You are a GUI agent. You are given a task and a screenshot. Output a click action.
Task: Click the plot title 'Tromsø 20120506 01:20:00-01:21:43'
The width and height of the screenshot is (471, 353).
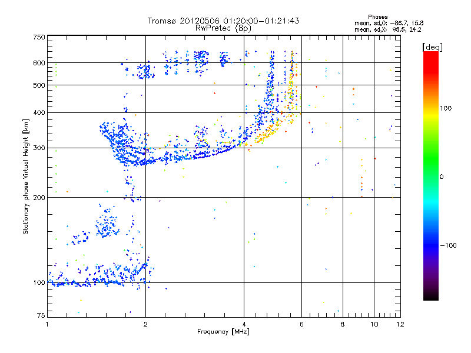[x=223, y=21]
